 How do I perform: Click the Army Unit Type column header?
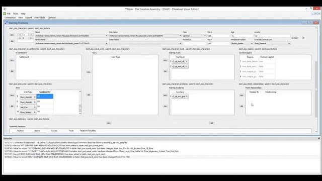coord(28,92)
